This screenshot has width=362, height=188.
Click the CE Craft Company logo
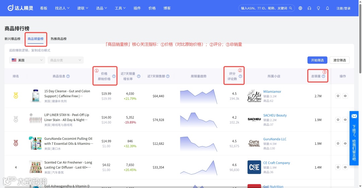(254, 167)
